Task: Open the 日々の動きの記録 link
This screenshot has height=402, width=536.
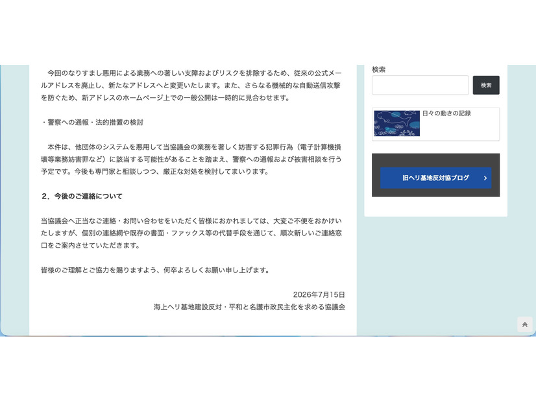Action: click(446, 113)
